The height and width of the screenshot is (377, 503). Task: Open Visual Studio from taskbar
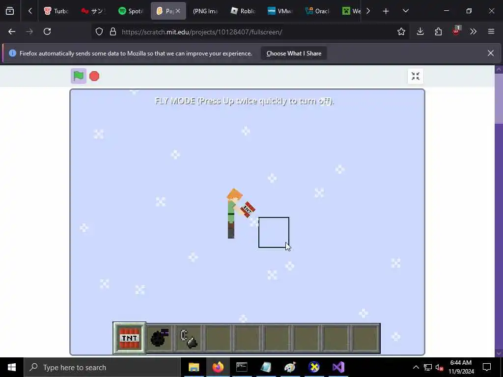tap(338, 367)
